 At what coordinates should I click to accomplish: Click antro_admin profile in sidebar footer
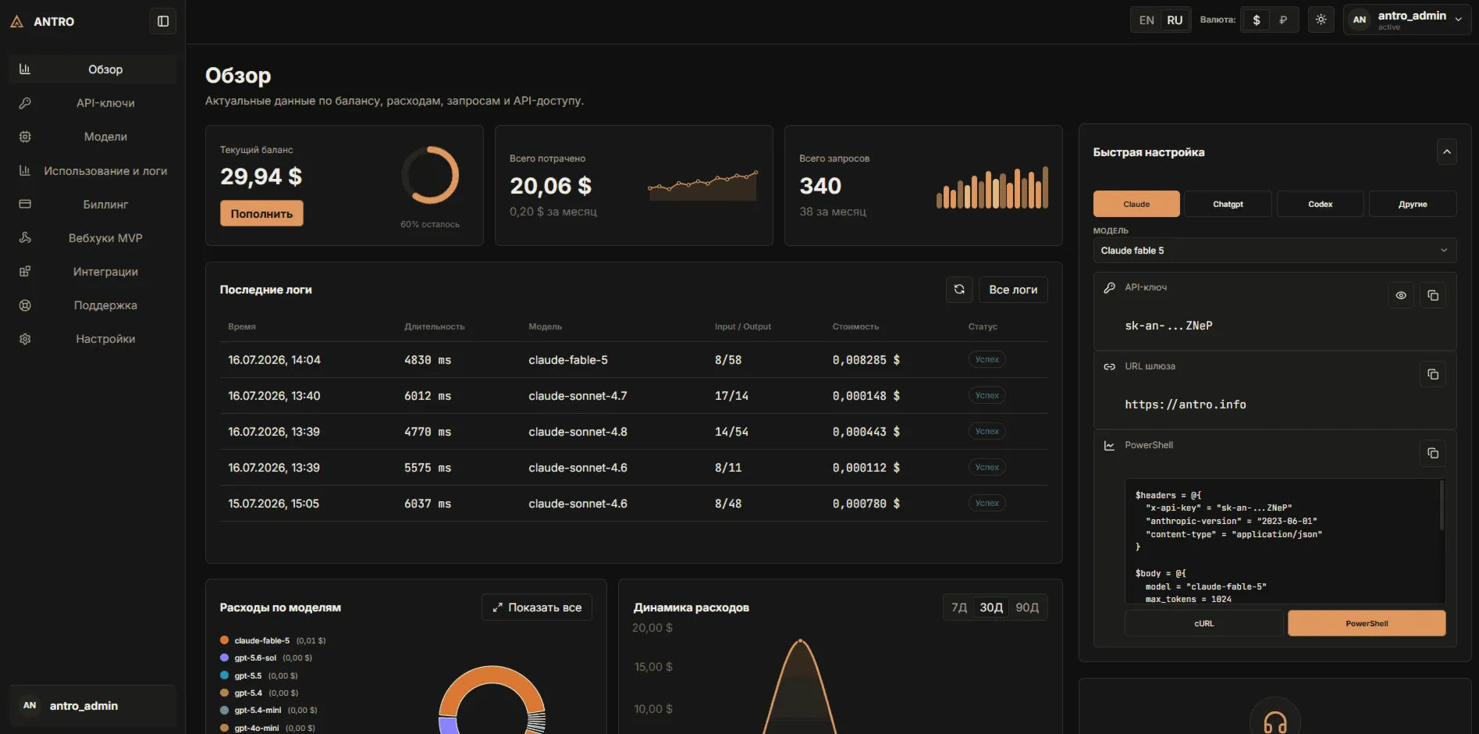point(93,705)
